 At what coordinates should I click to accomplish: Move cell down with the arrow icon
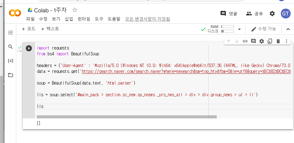tap(237, 41)
